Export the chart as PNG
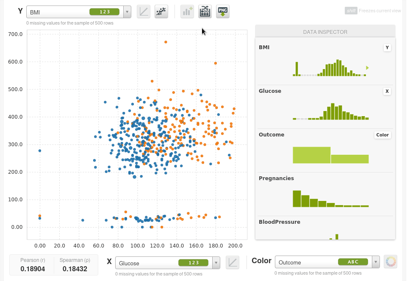This screenshot has width=410, height=281. [x=223, y=11]
